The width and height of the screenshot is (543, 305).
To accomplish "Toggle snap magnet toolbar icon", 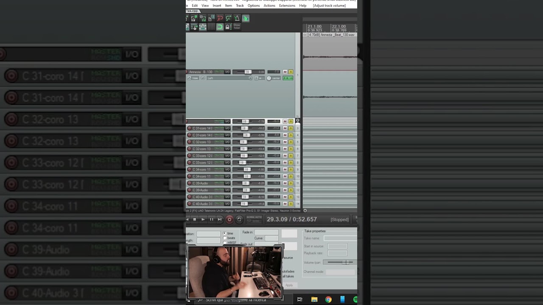I will pos(220,27).
